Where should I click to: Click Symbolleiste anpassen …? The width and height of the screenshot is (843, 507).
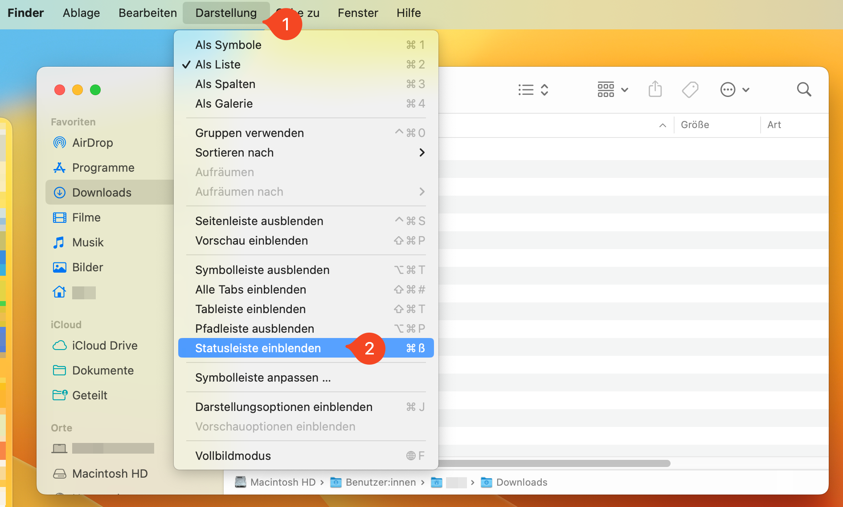click(306, 378)
